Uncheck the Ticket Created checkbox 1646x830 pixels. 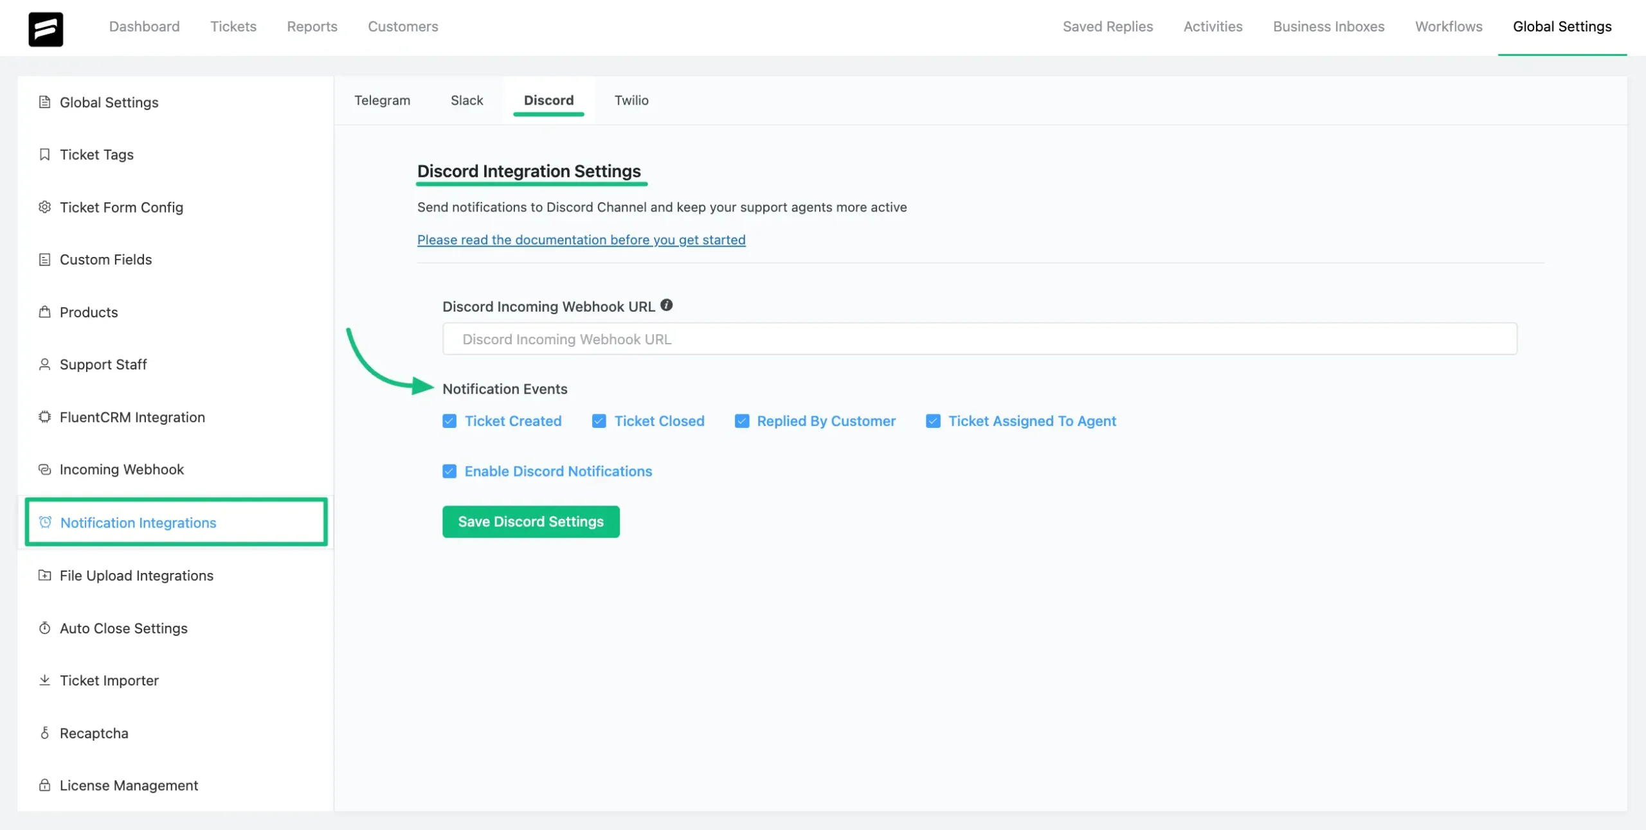tap(449, 421)
